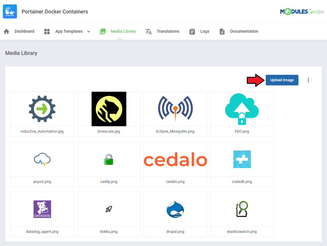Open the App Templates menu

[69, 31]
